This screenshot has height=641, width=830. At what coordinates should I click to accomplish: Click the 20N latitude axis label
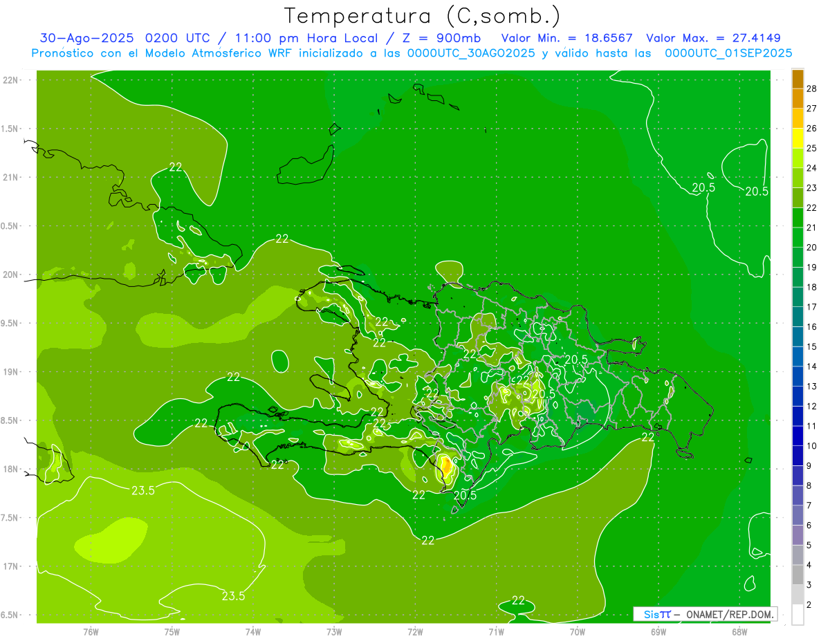(x=11, y=275)
